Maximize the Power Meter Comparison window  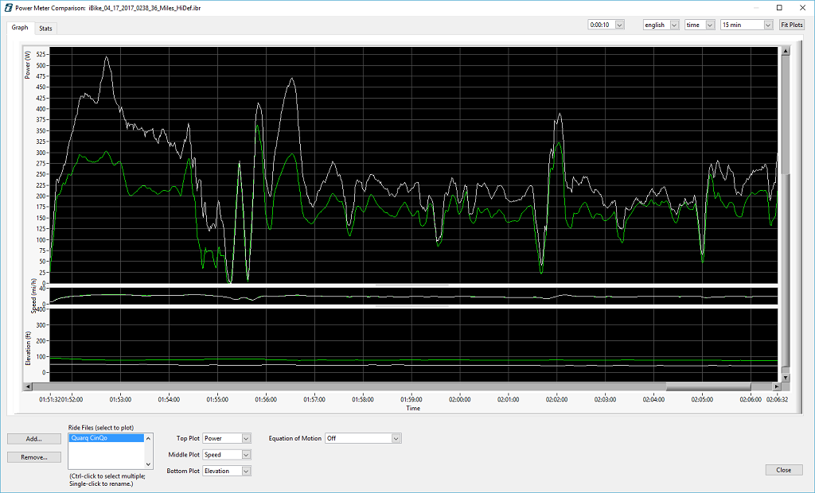tap(779, 7)
